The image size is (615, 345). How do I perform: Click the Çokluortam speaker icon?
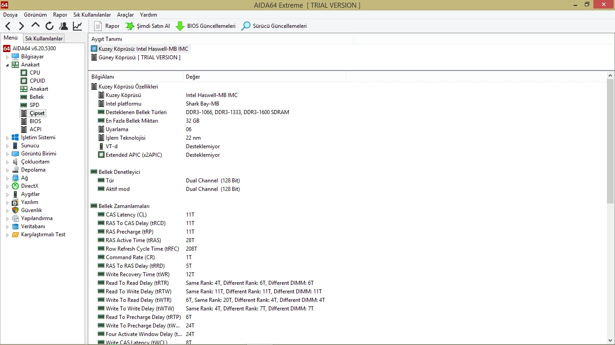click(x=15, y=162)
